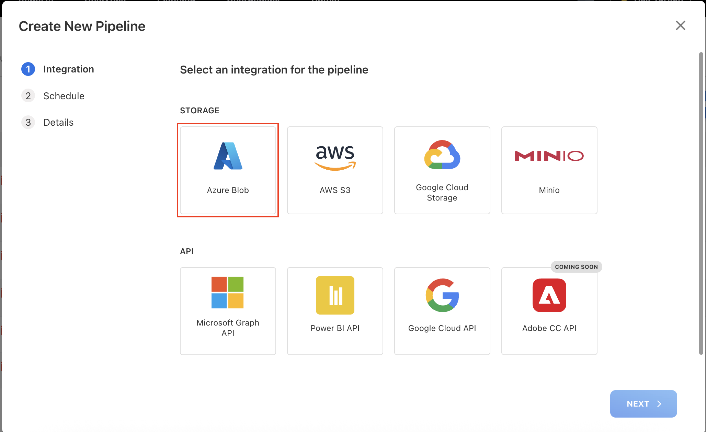Viewport: 706px width, 432px height.
Task: Close the Create New Pipeline dialog
Action: (x=680, y=25)
